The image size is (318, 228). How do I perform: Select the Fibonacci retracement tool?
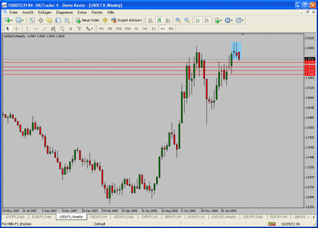62,29
